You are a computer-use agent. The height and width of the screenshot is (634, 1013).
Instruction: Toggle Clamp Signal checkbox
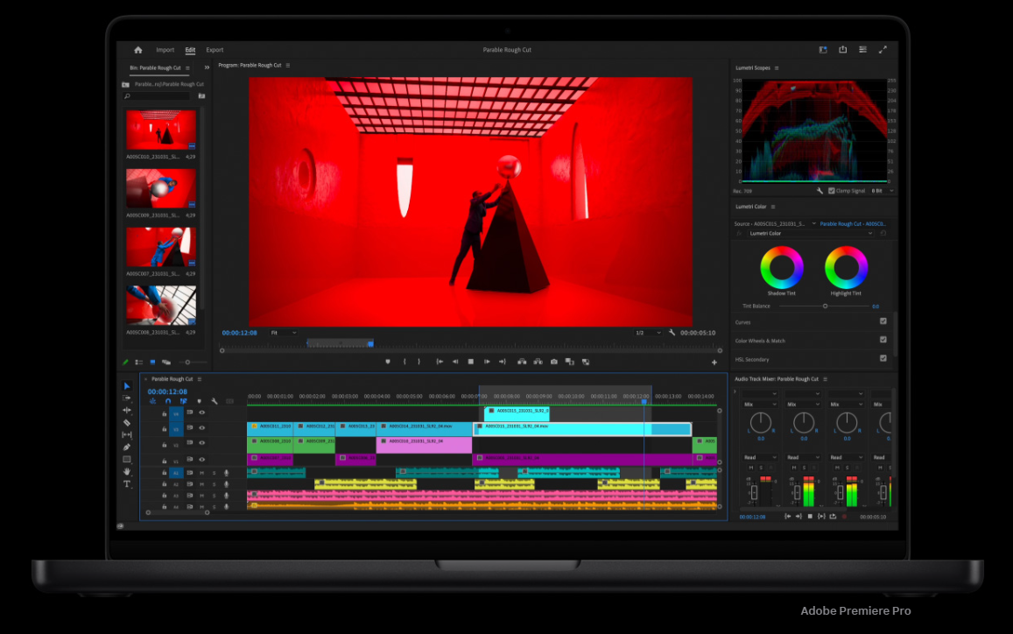(x=832, y=191)
